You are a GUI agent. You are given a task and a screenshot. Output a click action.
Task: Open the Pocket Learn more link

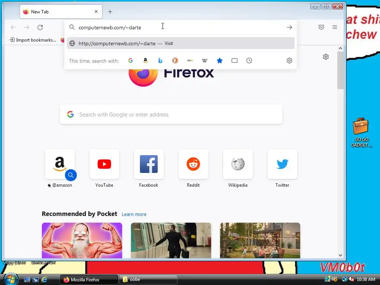(134, 214)
